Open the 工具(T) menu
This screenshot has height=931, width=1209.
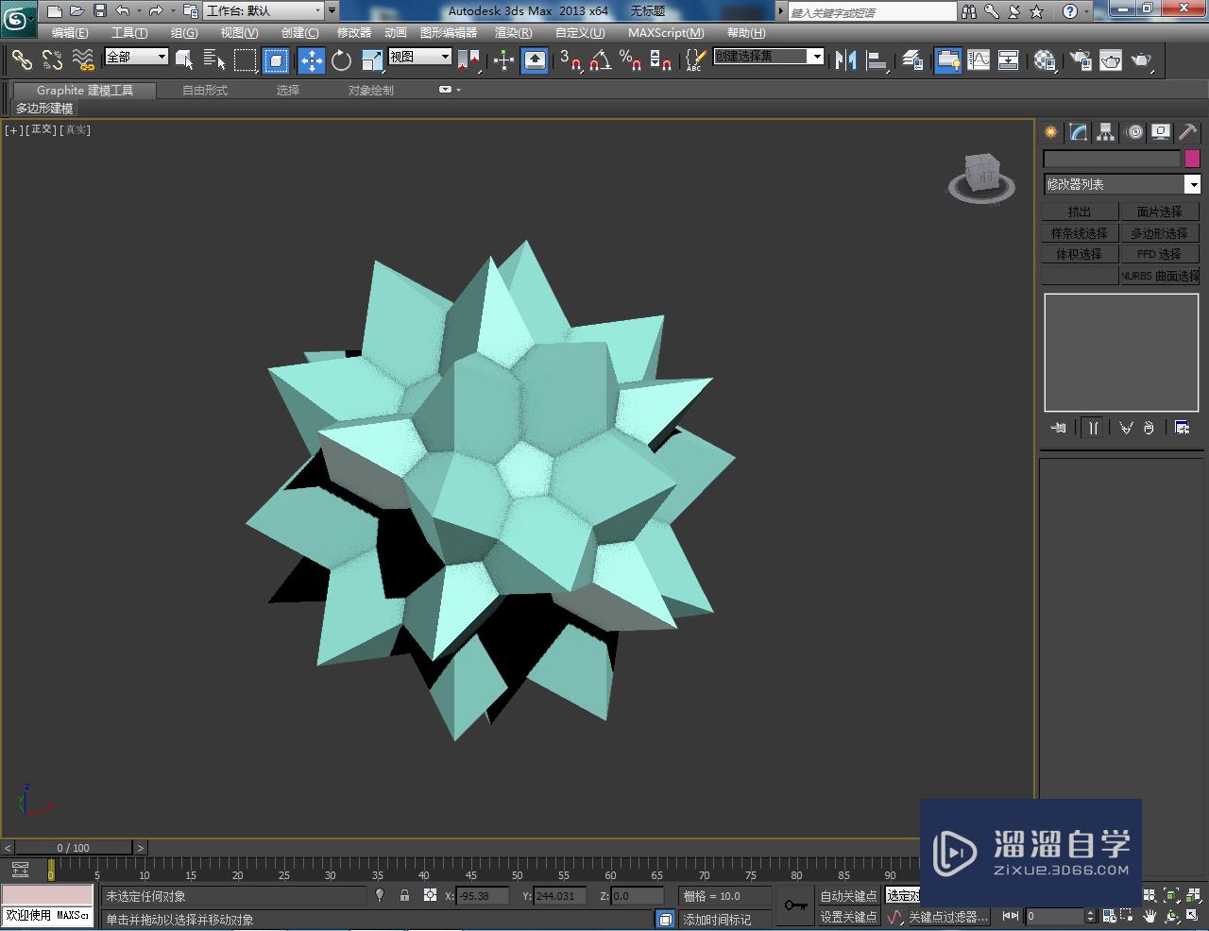pyautogui.click(x=129, y=33)
